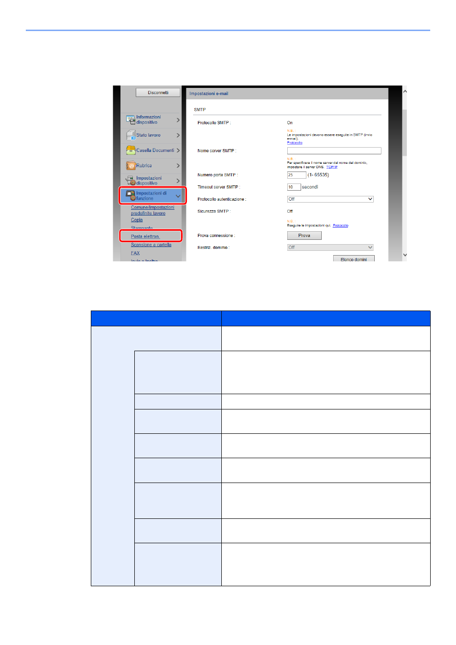The width and height of the screenshot is (456, 645).
Task: Collapse the Impostazioni di funzione chevron
Action: [x=178, y=196]
